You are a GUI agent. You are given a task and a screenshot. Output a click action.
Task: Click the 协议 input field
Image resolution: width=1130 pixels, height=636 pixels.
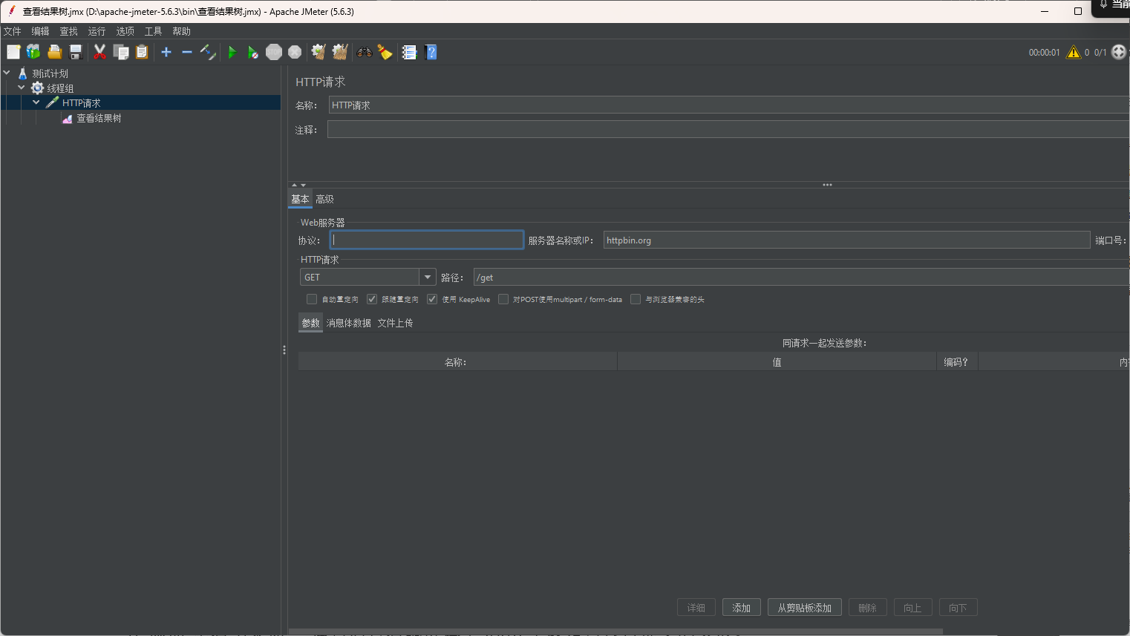point(427,240)
